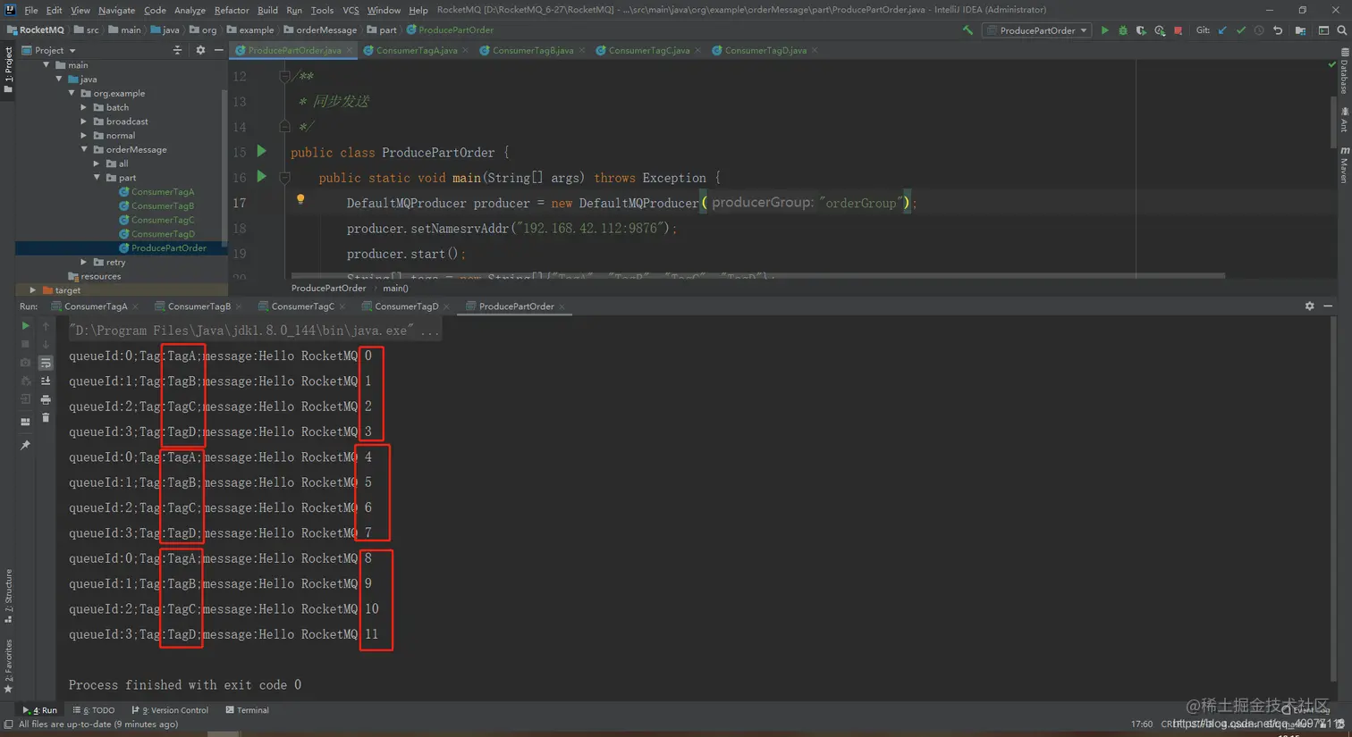The image size is (1352, 737).
Task: Collapse the orderMessage folder
Action: pos(85,150)
